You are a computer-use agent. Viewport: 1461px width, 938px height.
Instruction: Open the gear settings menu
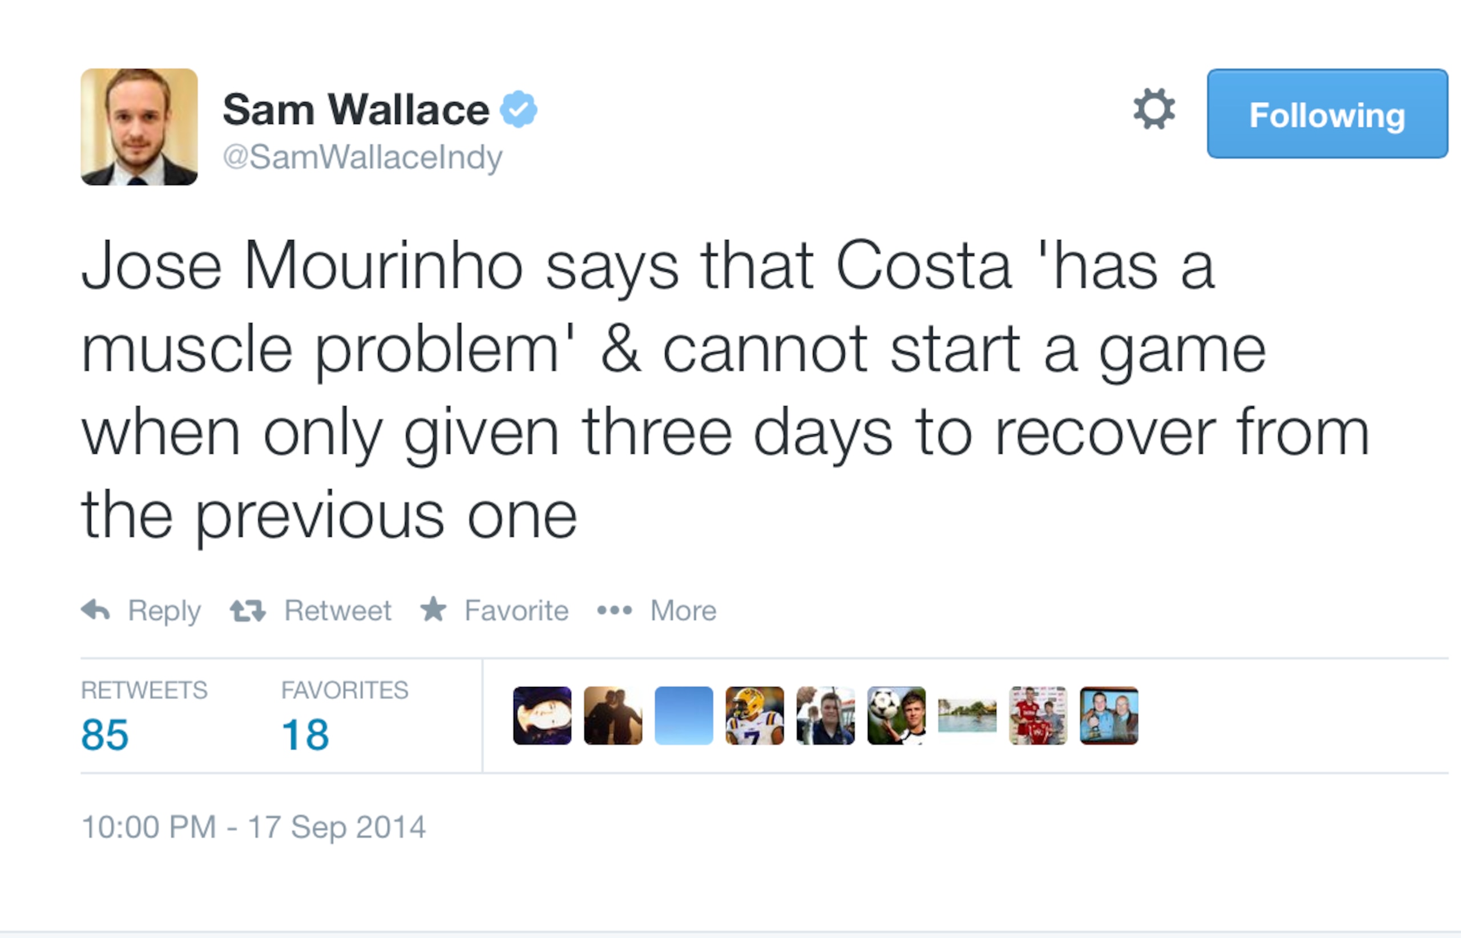click(x=1154, y=109)
